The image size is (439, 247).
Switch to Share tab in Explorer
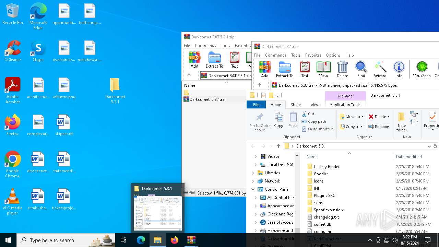[x=296, y=105]
